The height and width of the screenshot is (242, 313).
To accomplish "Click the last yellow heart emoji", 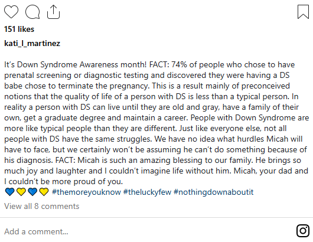I will (44, 192).
